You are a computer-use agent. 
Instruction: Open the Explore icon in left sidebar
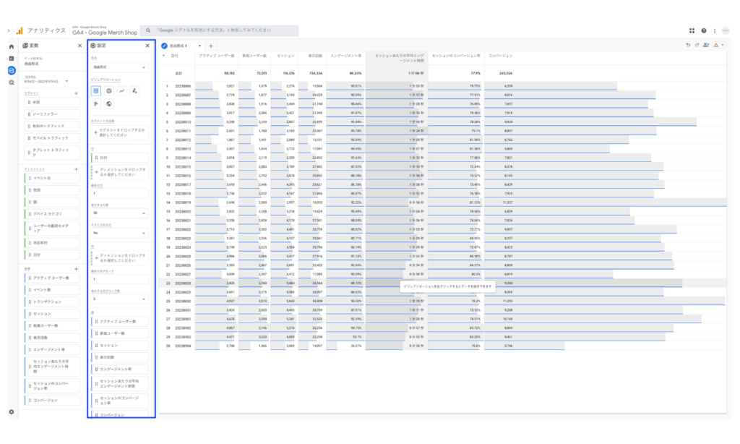coord(12,70)
